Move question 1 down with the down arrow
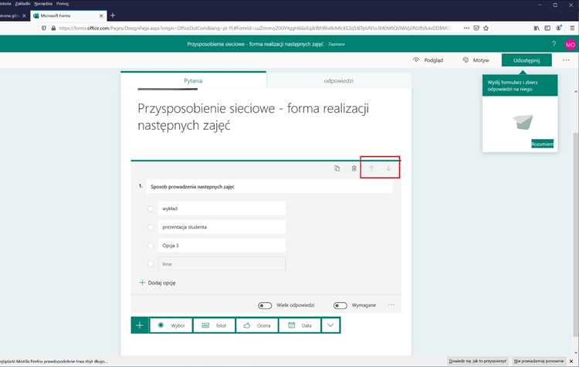Image resolution: width=579 pixels, height=367 pixels. [x=388, y=168]
